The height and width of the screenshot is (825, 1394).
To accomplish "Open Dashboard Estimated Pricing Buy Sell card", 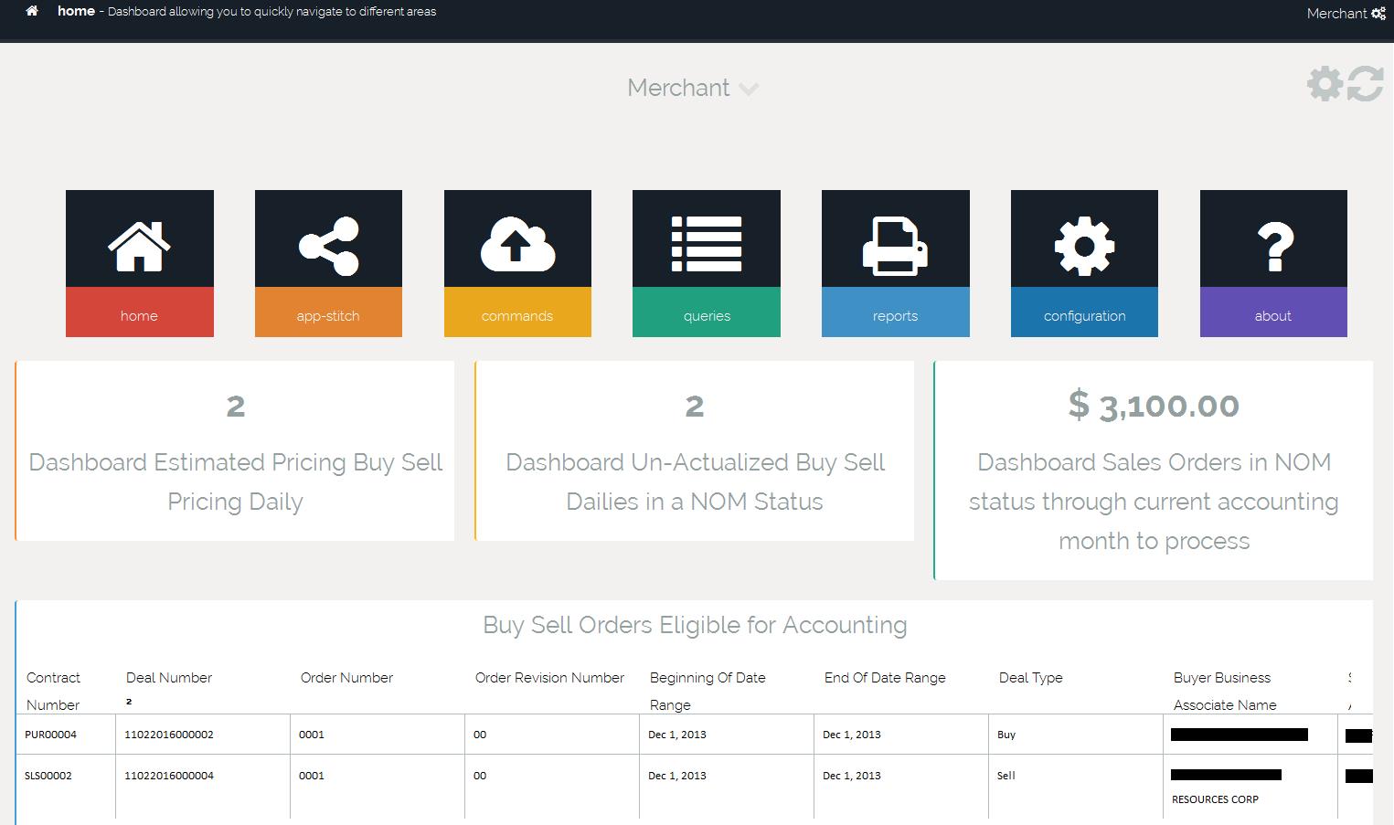I will tap(235, 451).
